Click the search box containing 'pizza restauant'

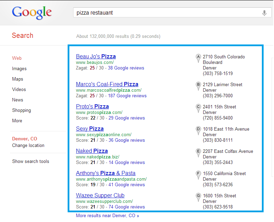(x=172, y=13)
